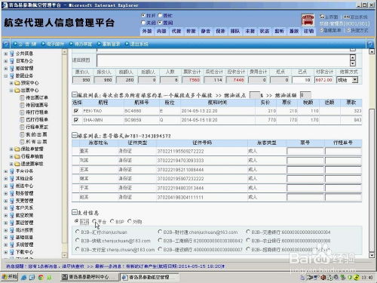Viewport: 377px width, 283px height.
Task: Click the document icon beside 待打行程单
Action: [22, 112]
